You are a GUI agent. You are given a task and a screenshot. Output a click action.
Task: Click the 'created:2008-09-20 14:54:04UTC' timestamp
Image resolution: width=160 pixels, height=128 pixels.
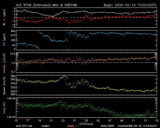[137, 126]
